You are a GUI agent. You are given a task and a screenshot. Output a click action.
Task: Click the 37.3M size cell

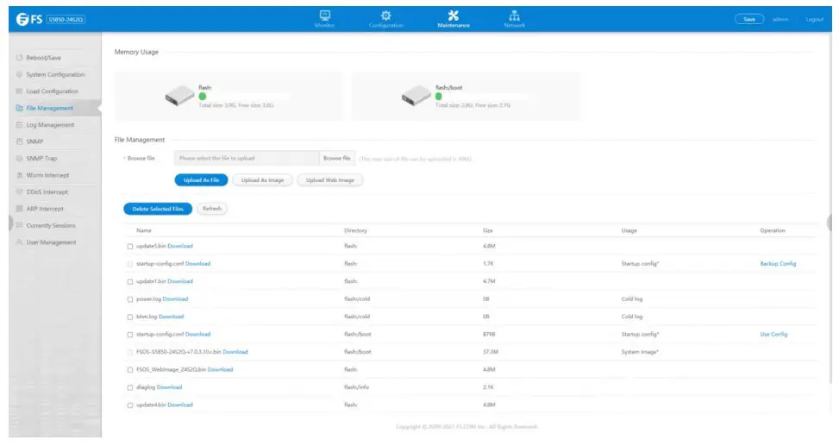[491, 352]
